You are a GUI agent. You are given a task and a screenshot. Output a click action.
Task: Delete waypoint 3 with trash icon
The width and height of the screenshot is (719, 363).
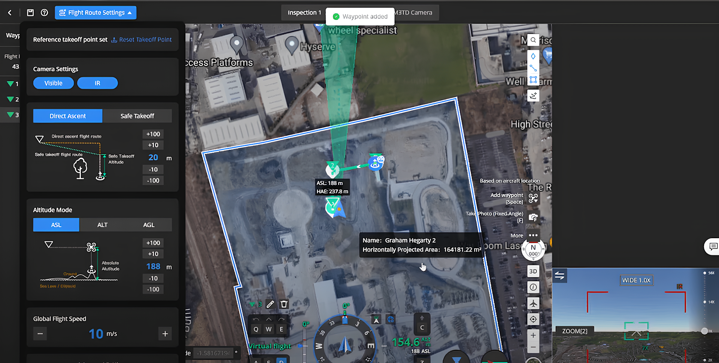[x=284, y=304]
